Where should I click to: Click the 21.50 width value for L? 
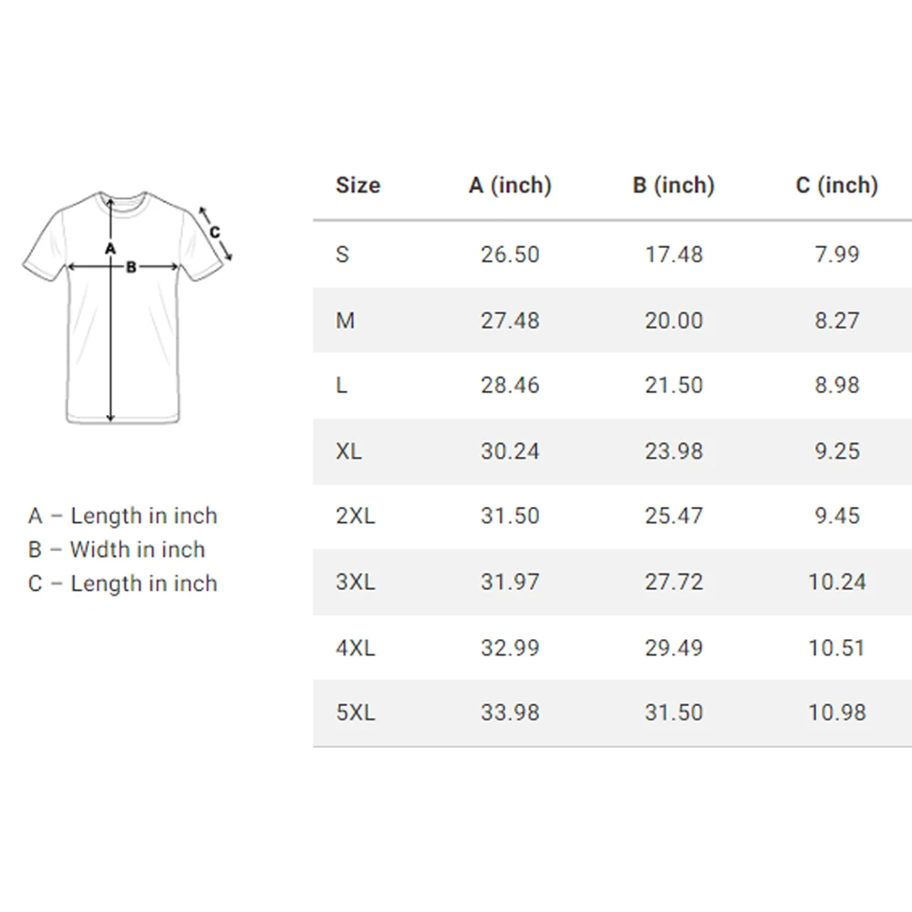click(x=674, y=386)
